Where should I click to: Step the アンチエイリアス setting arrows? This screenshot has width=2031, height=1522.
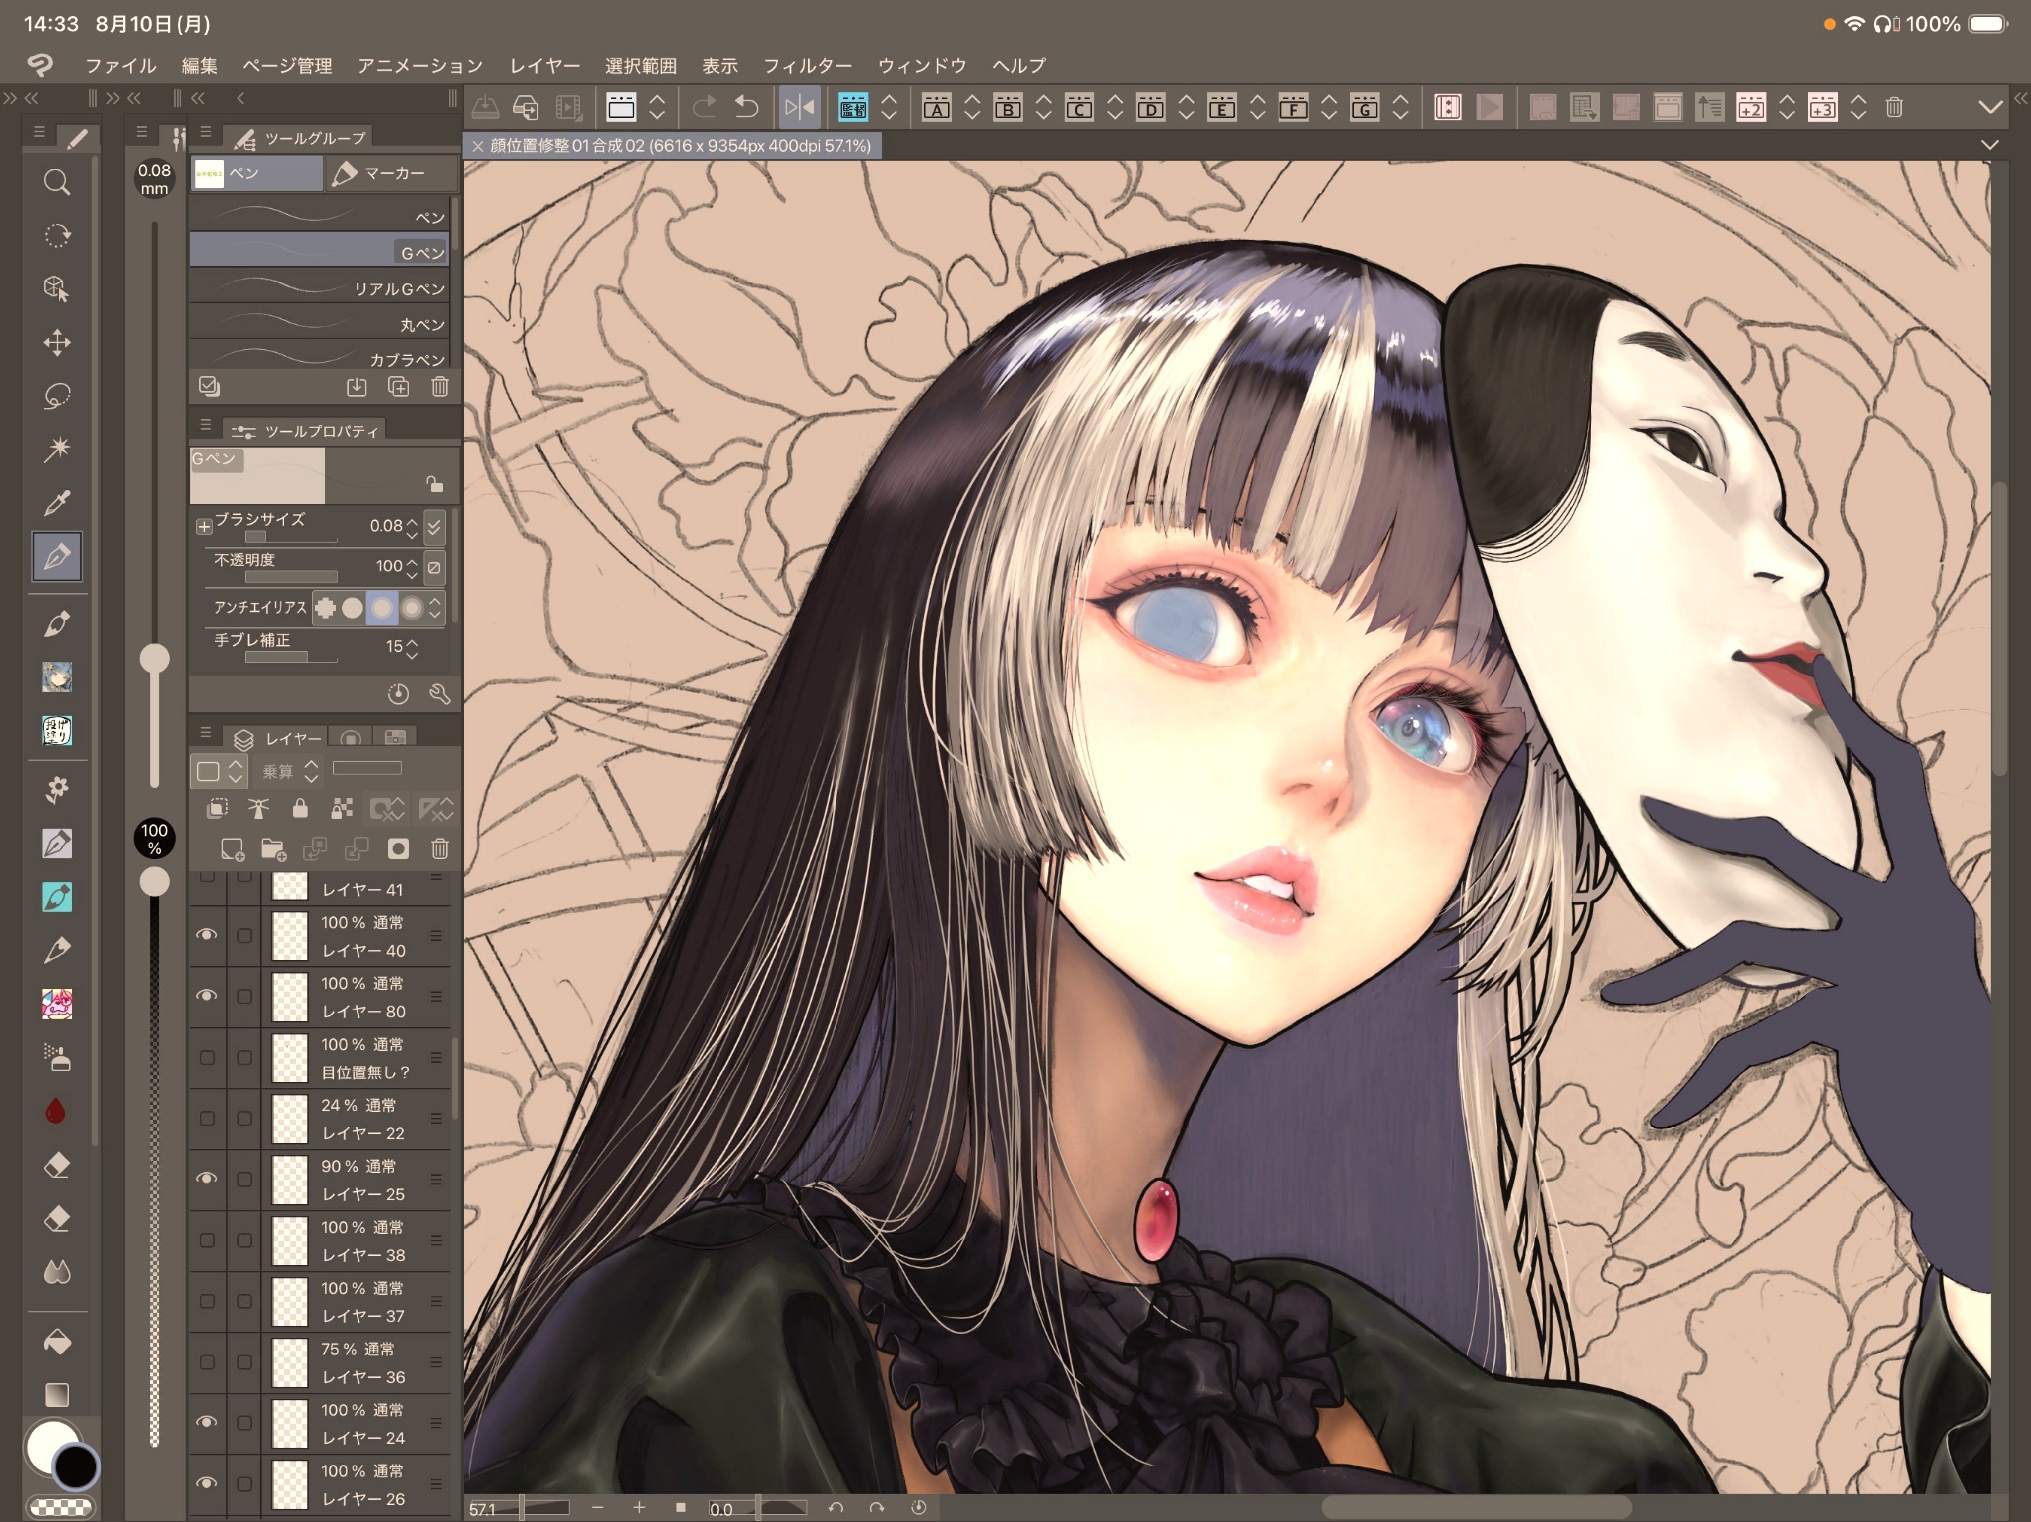(x=435, y=607)
